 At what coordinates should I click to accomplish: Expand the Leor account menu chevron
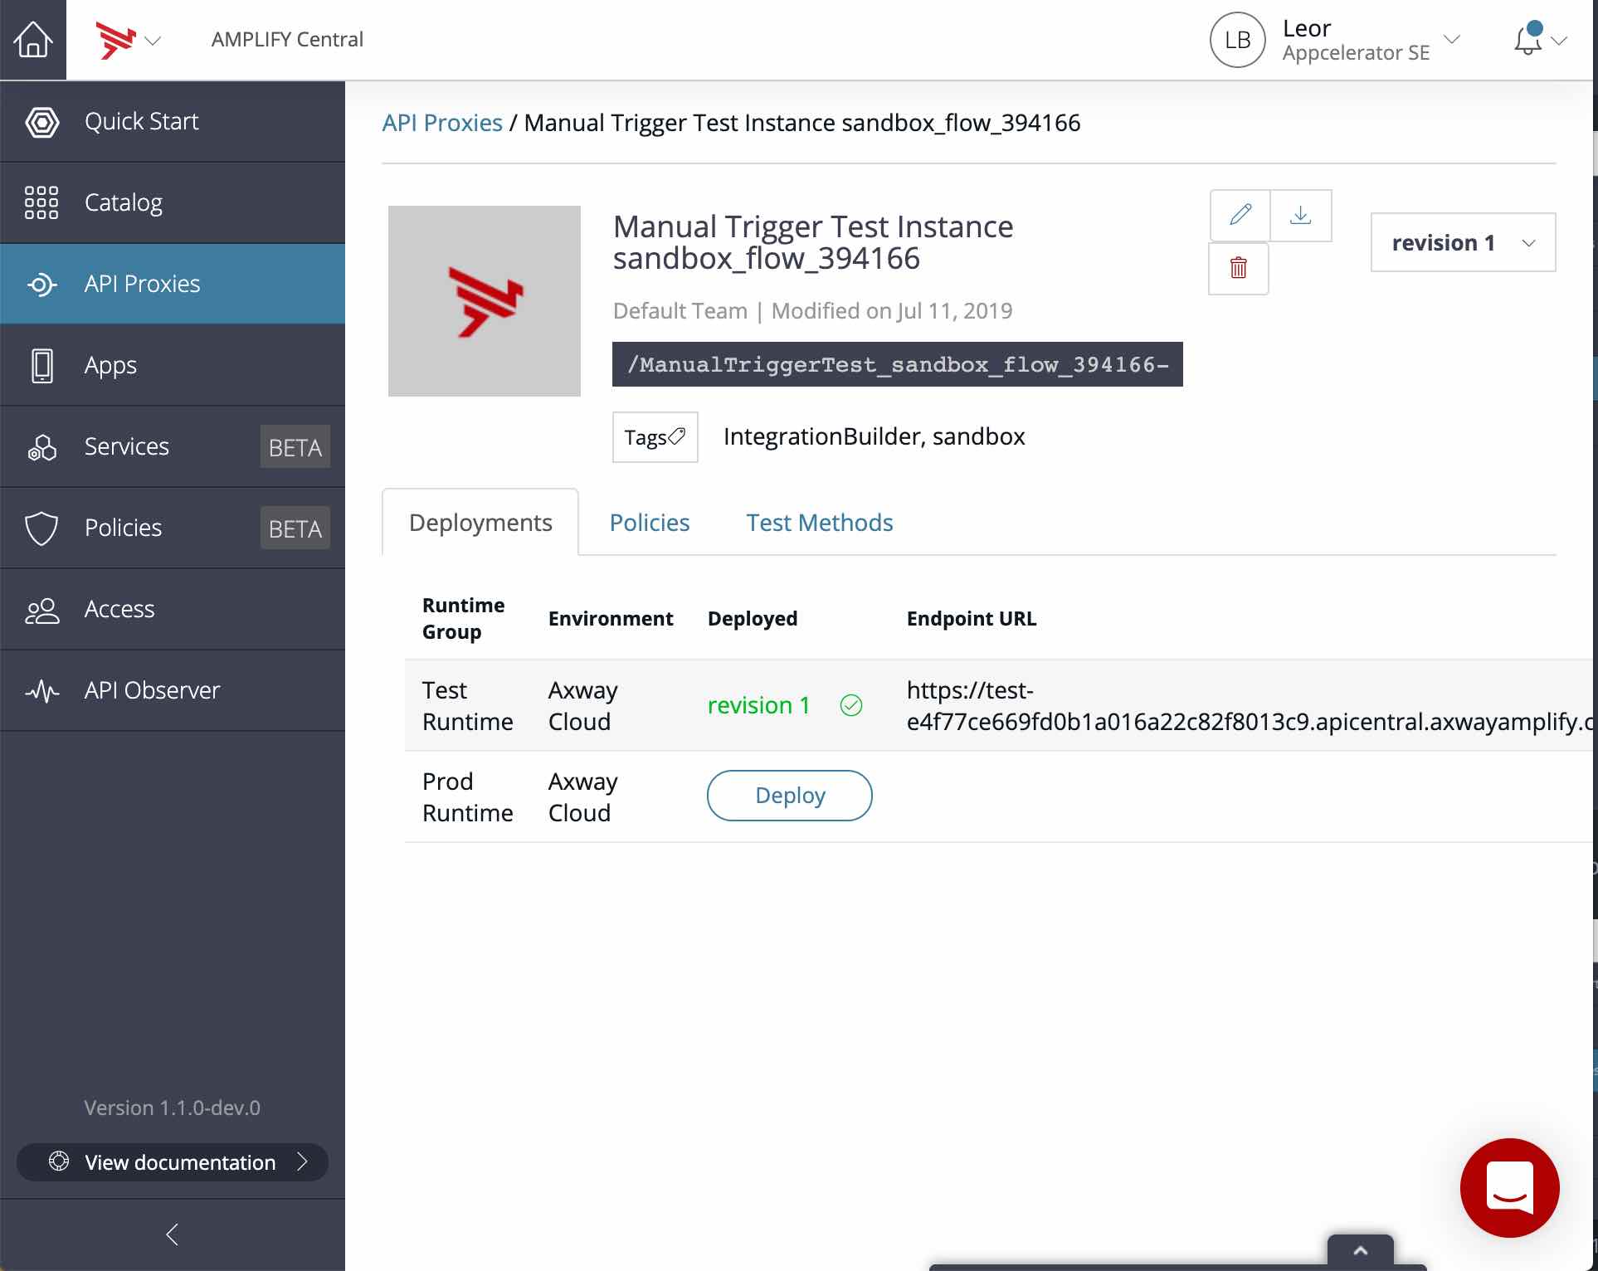coord(1452,40)
